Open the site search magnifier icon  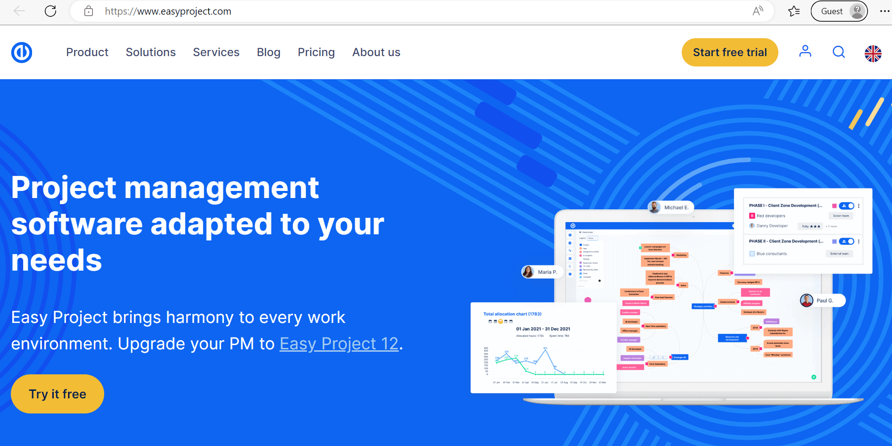coord(839,52)
